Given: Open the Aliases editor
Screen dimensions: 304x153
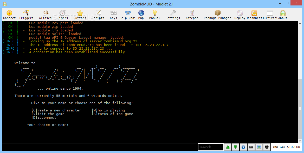Looking at the screenshot, I should (x=45, y=15).
